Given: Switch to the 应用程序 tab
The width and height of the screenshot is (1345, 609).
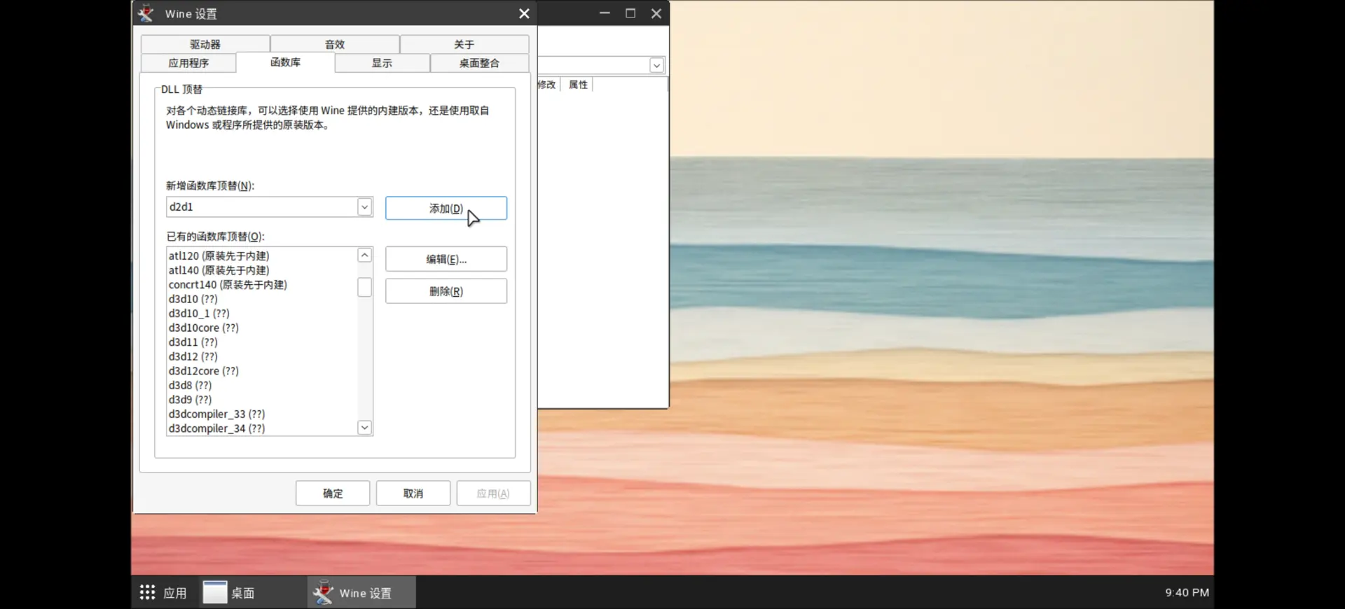Looking at the screenshot, I should tap(188, 63).
